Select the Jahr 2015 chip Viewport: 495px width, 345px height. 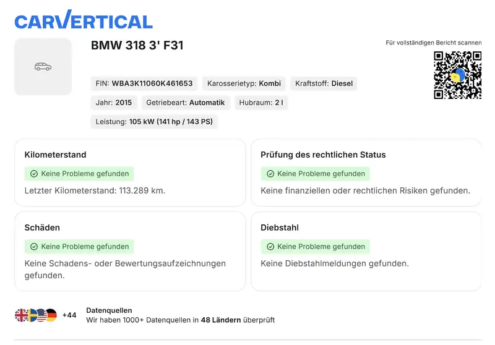tap(114, 103)
